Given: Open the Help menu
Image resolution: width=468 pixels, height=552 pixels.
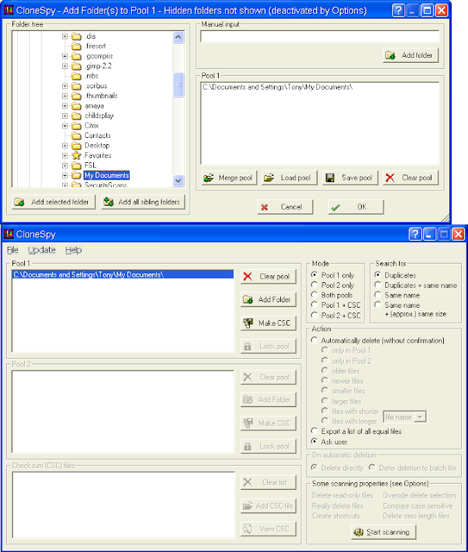Looking at the screenshot, I should [x=73, y=250].
